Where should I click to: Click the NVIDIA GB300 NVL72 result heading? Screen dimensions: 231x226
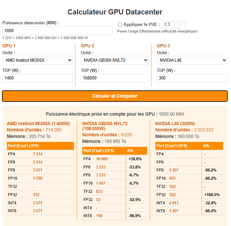pos(105,126)
